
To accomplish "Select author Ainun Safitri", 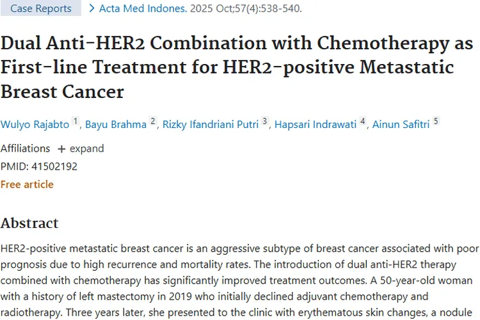I will pyautogui.click(x=400, y=124).
